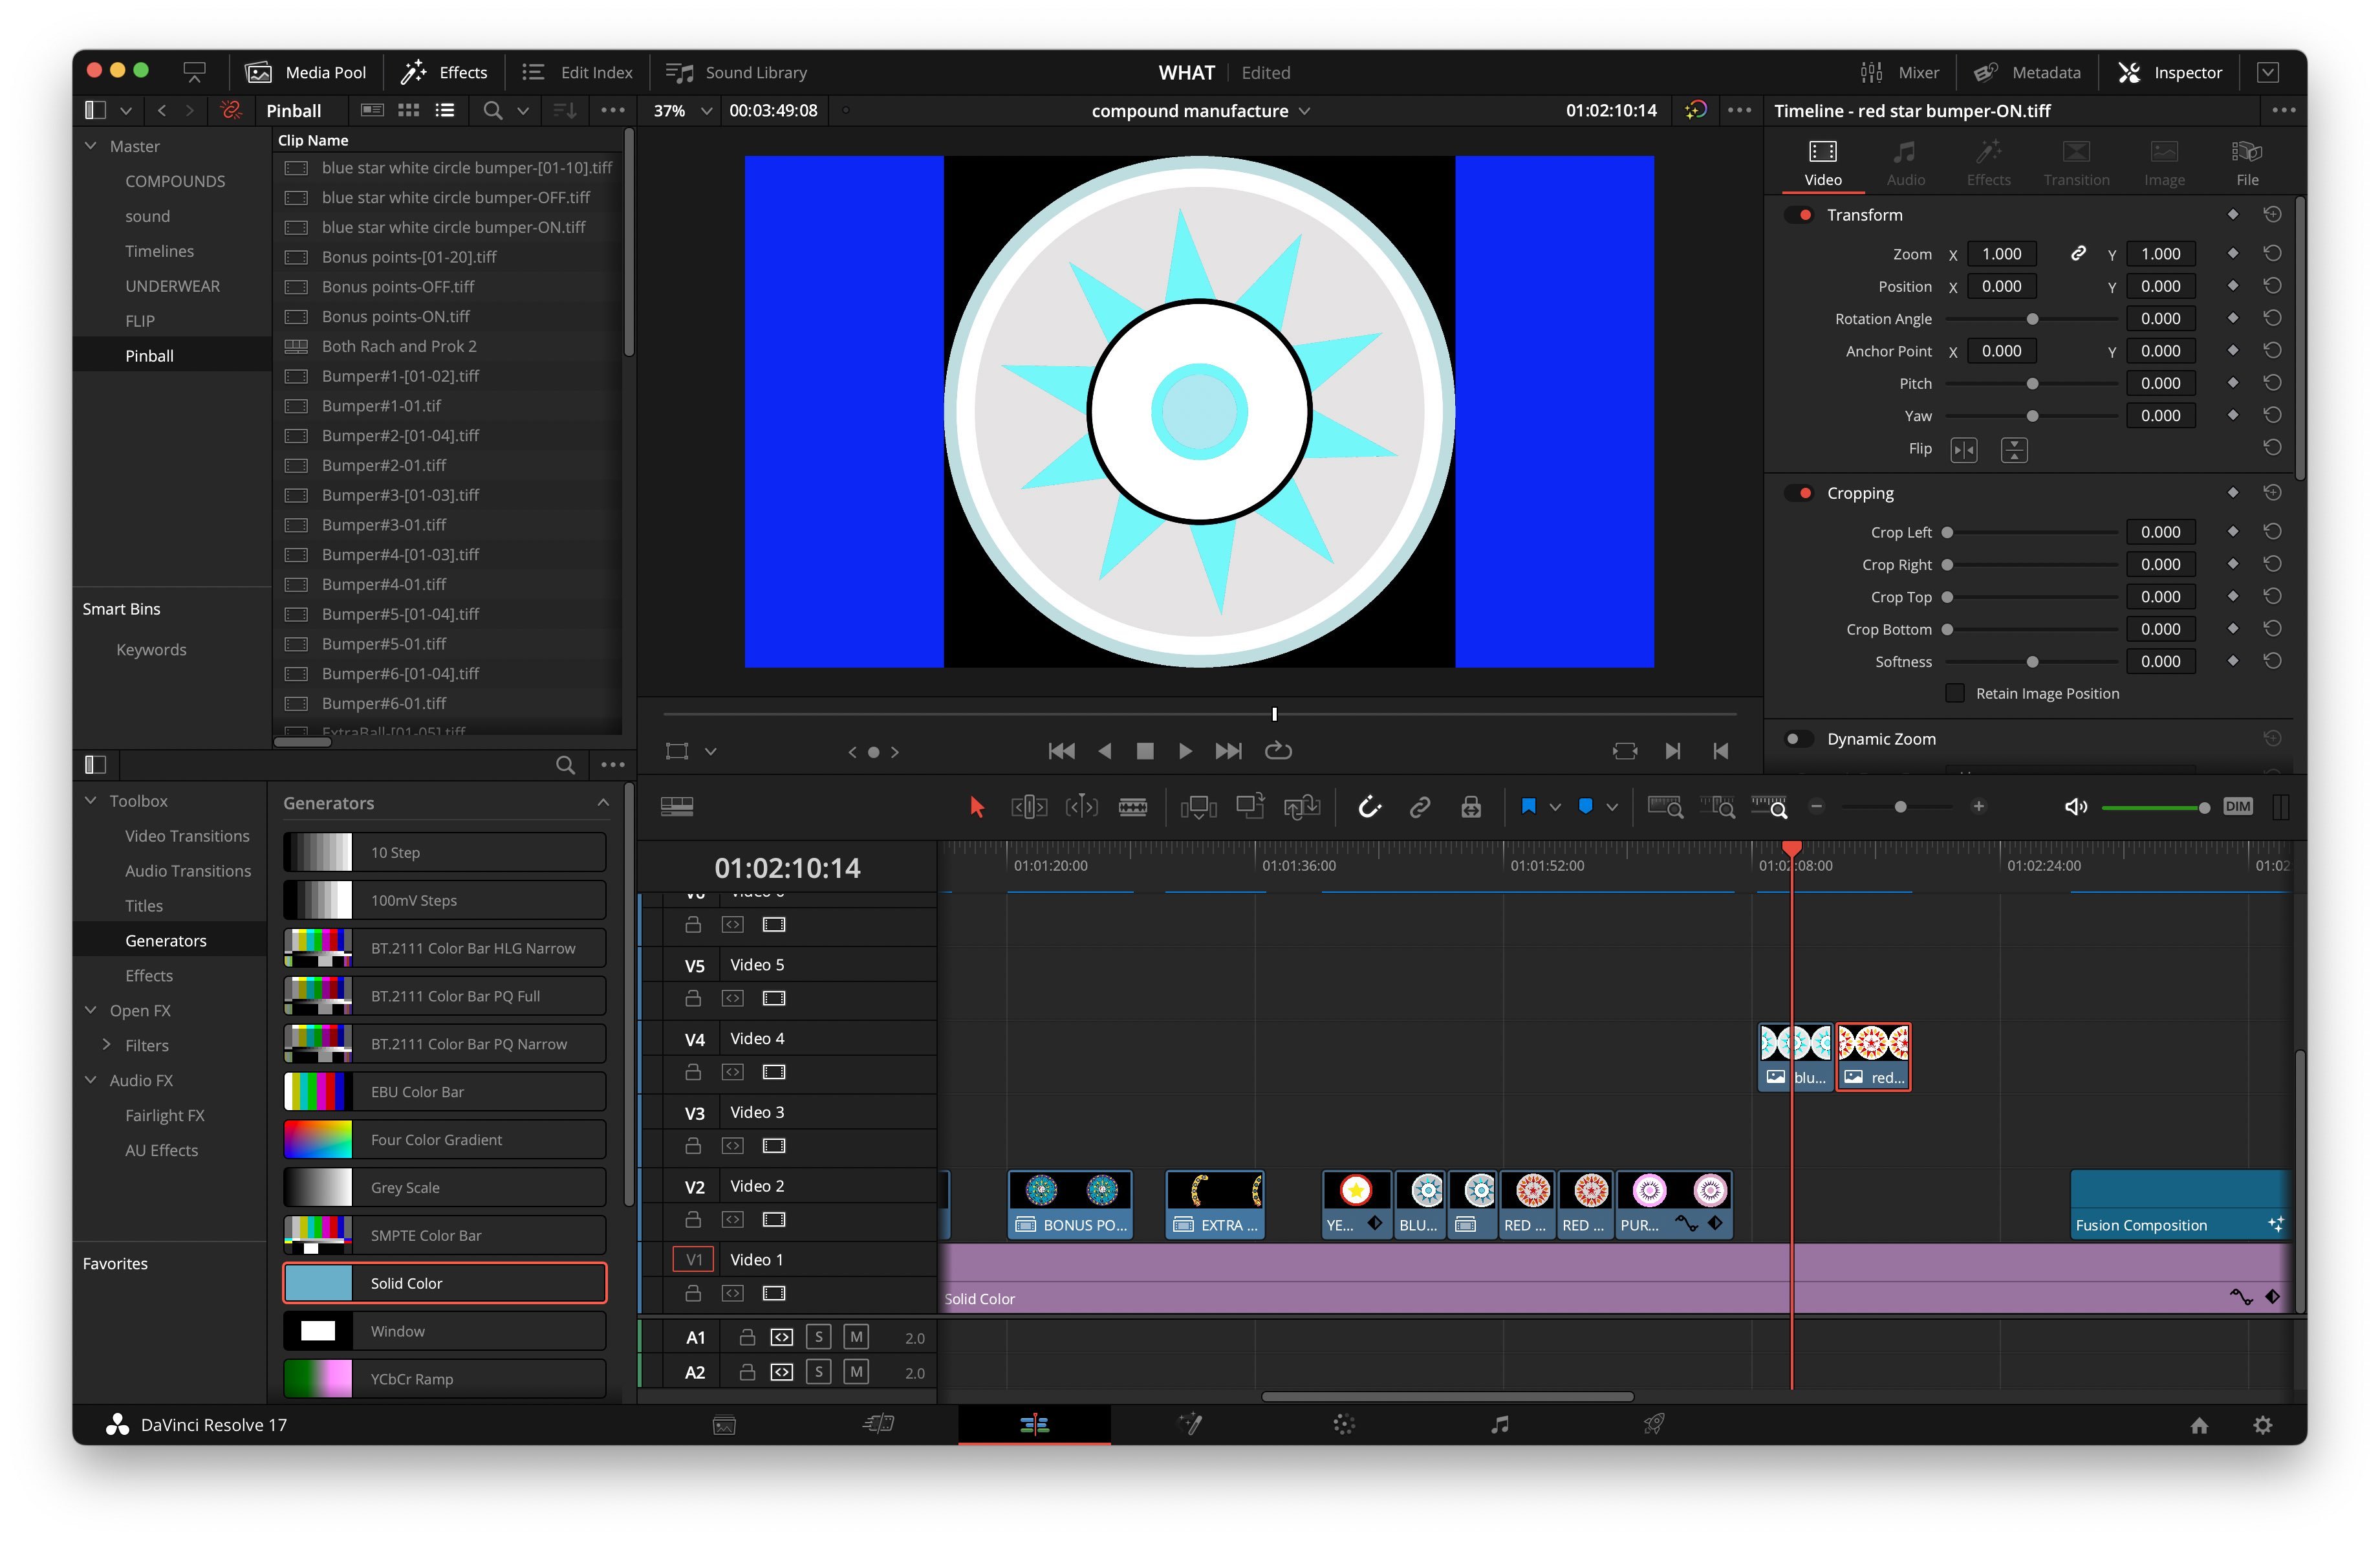The image size is (2380, 1541).
Task: Select the Trim Edit Mode tool
Action: coord(1029,807)
